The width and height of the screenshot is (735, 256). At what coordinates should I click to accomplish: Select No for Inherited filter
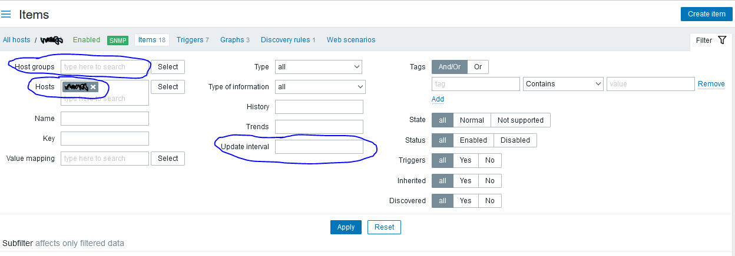tap(489, 180)
